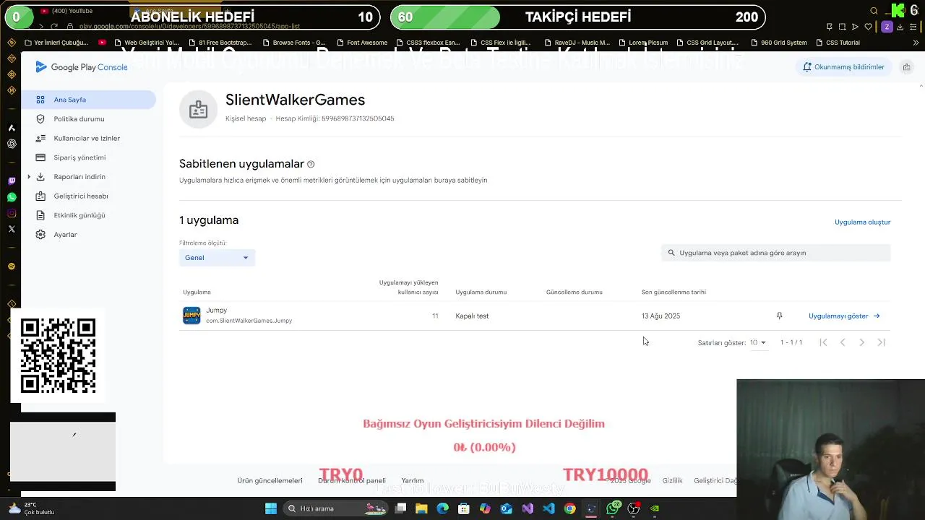
Task: Click the X icon in left sidebar
Action: click(x=12, y=229)
